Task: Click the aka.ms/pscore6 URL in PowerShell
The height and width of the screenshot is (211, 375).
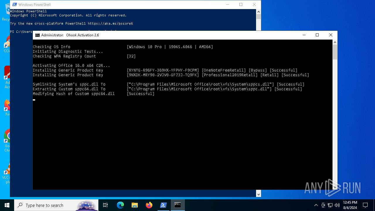Action: (x=110, y=23)
